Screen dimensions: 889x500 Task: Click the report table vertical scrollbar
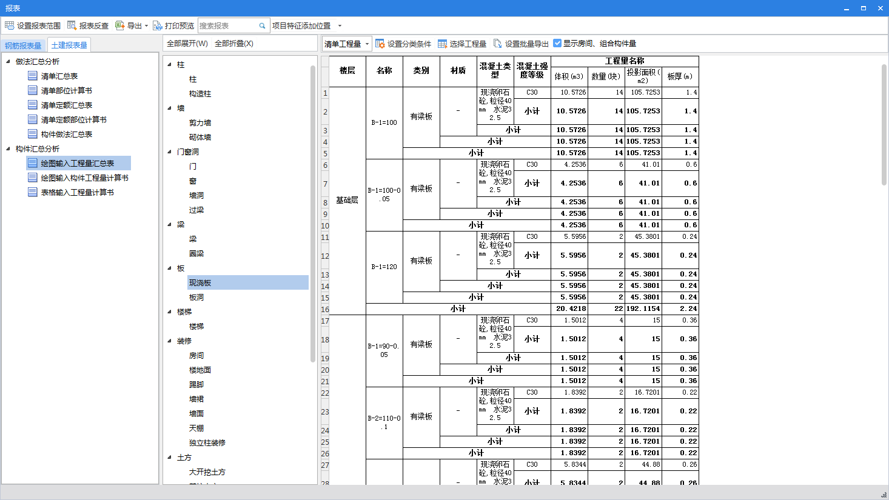pyautogui.click(x=884, y=124)
